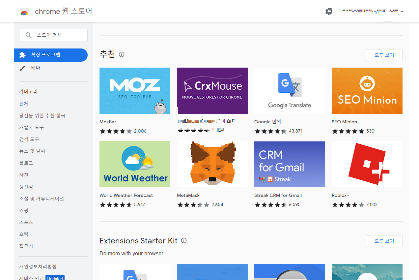Click the paintbrush theme icon
419x280 pixels.
click(x=22, y=68)
